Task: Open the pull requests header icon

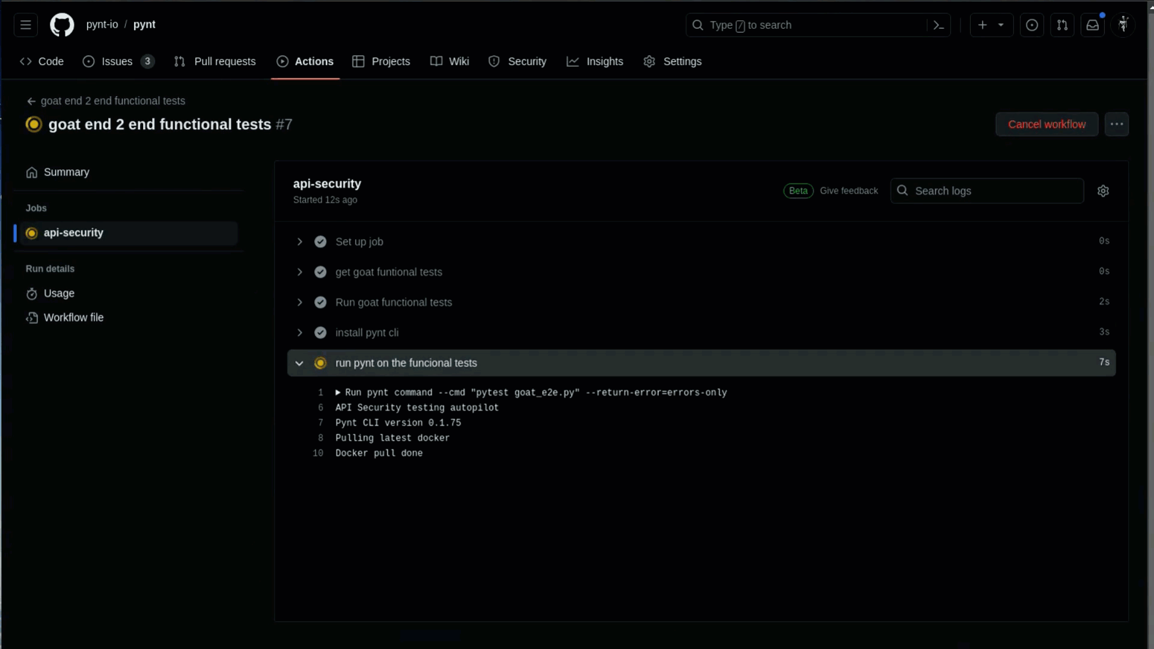Action: 1062,25
